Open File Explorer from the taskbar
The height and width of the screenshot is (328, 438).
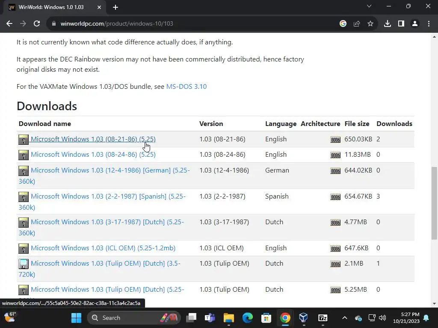228,318
